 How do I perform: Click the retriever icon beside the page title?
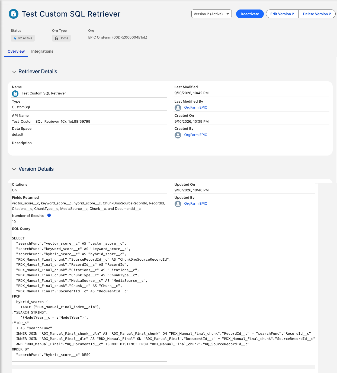(x=14, y=14)
